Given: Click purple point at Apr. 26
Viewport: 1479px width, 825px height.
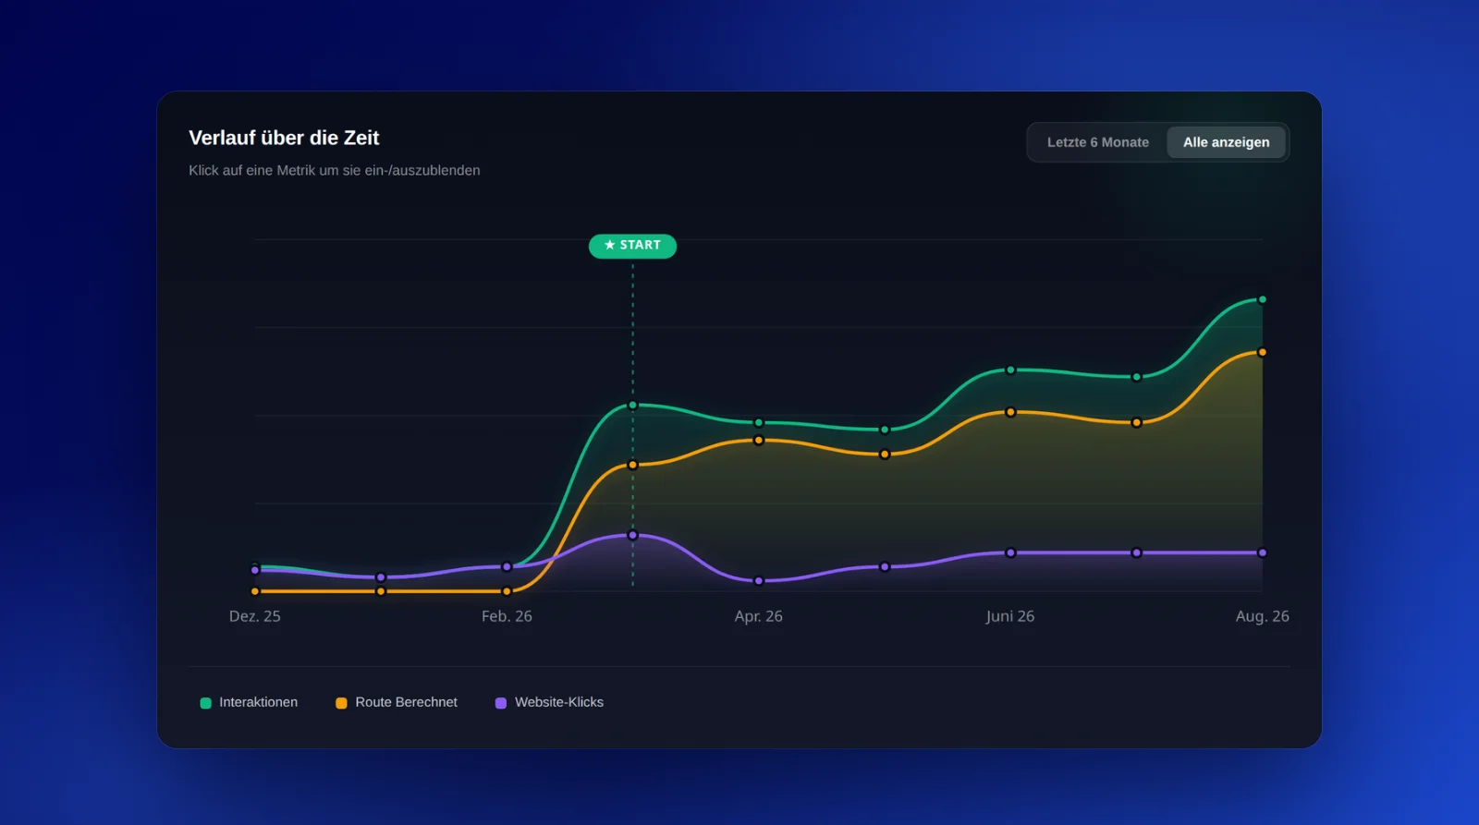Looking at the screenshot, I should coord(758,581).
